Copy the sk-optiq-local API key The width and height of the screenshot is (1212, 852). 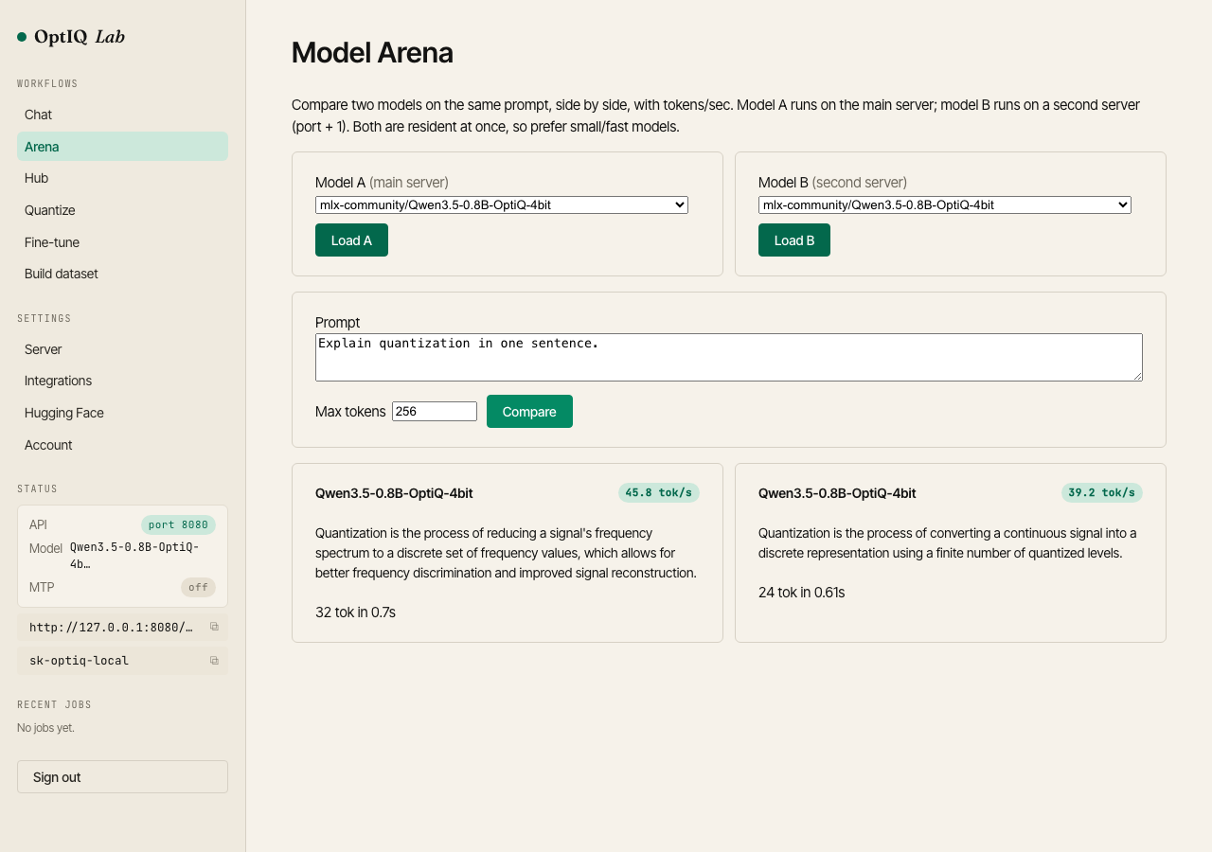tap(214, 661)
